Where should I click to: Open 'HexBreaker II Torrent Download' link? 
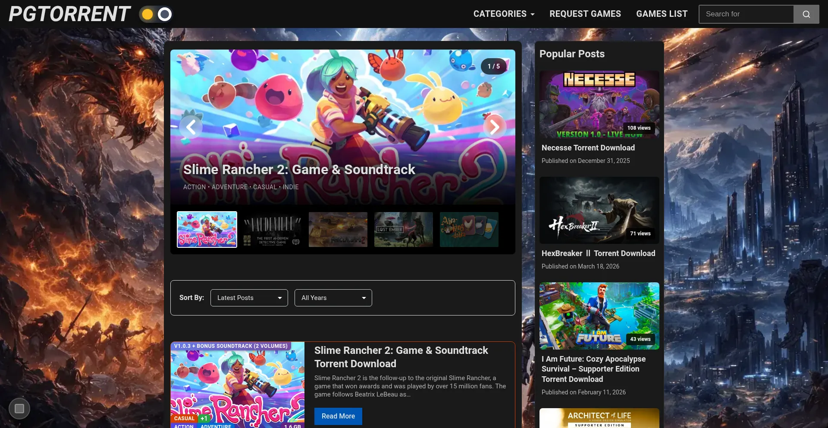pos(599,253)
